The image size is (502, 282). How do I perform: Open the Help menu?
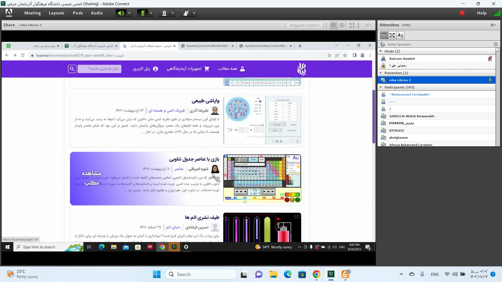coord(482,13)
